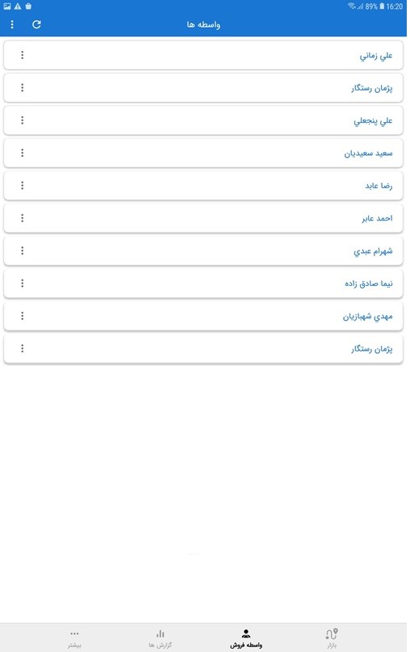This screenshot has height=652, width=410.
Task: Switch to the بازار tab
Action: [332, 638]
